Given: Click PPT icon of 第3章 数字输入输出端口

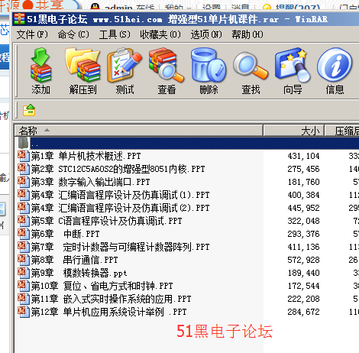Looking at the screenshot, I should pyautogui.click(x=24, y=182).
